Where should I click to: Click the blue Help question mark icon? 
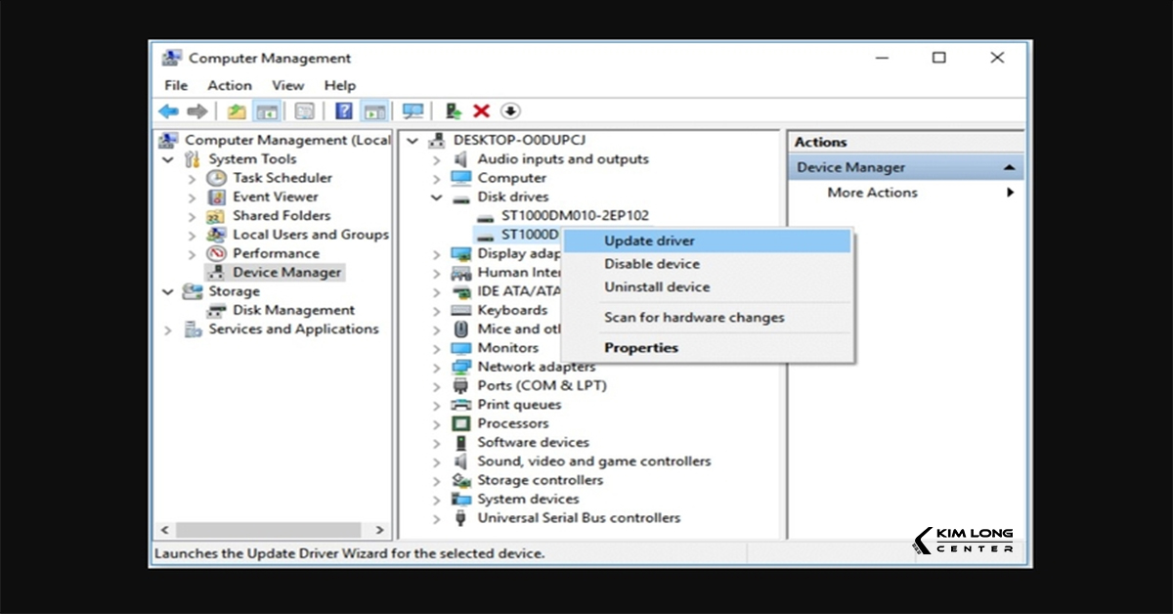pyautogui.click(x=343, y=111)
